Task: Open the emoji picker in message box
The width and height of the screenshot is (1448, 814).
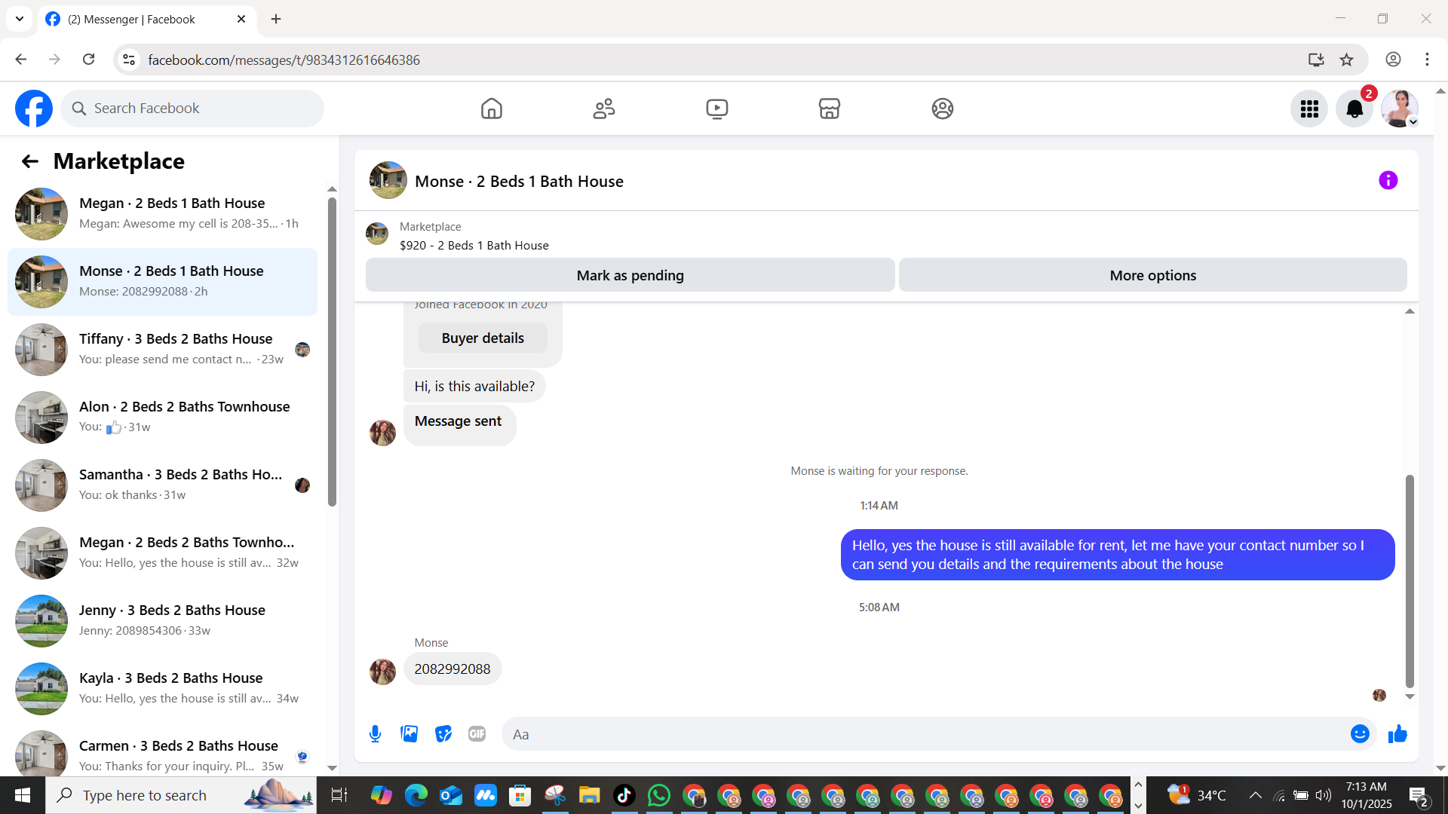Action: (1360, 734)
